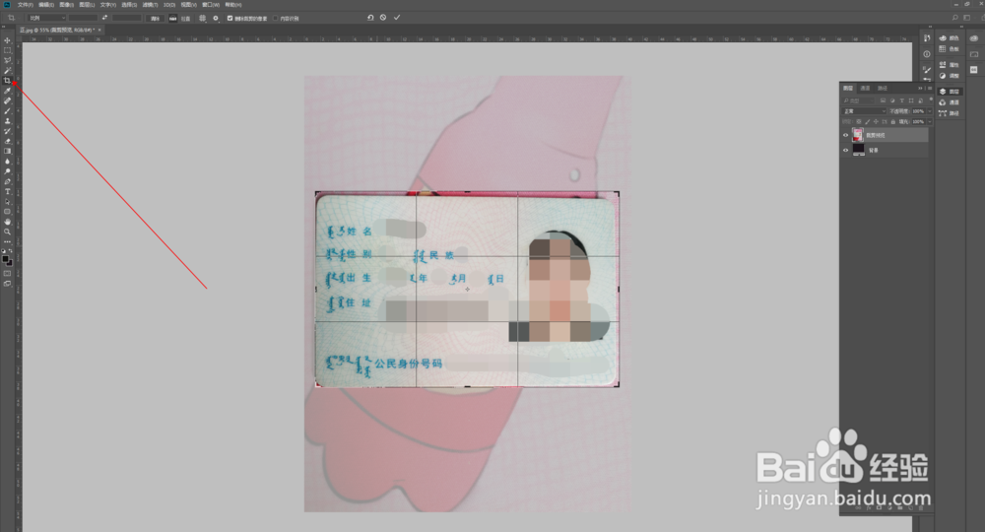Image resolution: width=985 pixels, height=532 pixels.
Task: Toggle Quick Mask mode
Action: (x=8, y=273)
